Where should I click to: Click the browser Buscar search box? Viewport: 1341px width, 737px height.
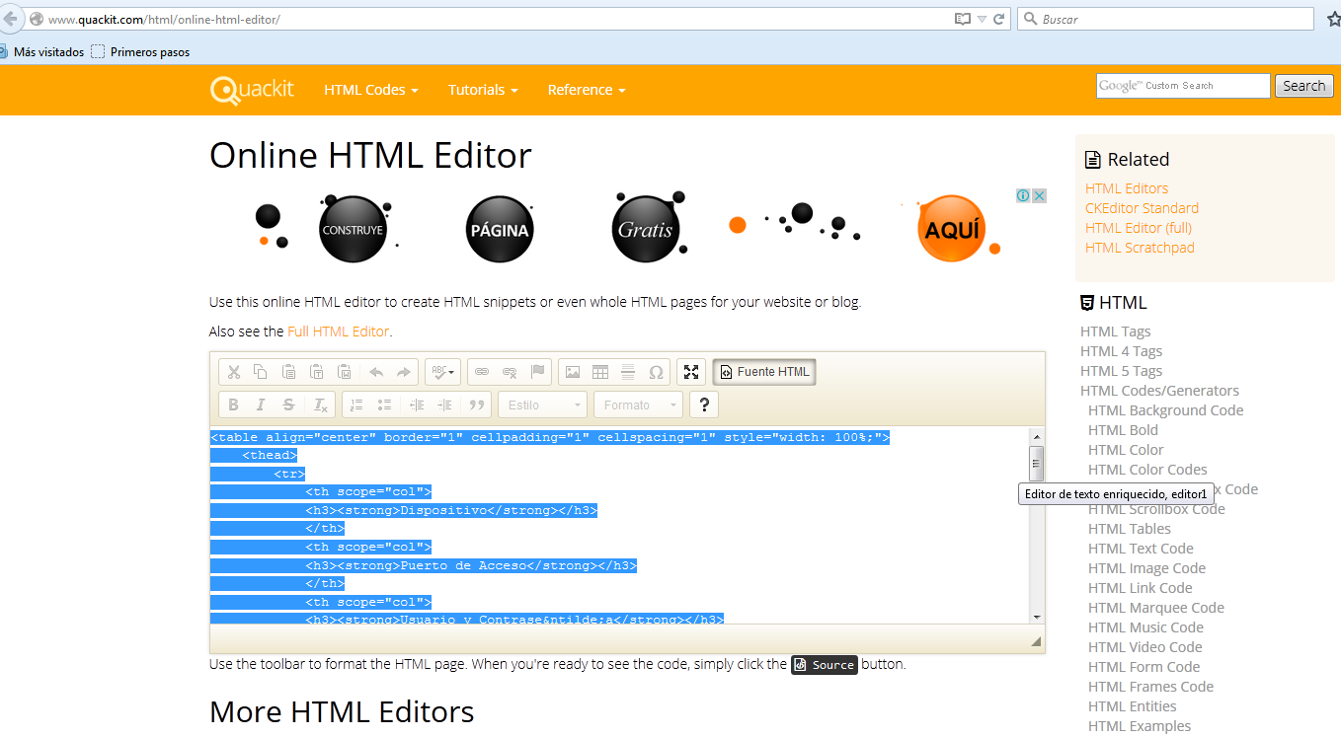click(1165, 19)
